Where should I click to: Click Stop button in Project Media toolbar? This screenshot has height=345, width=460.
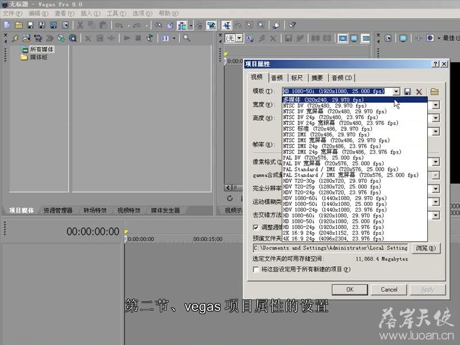click(x=138, y=38)
